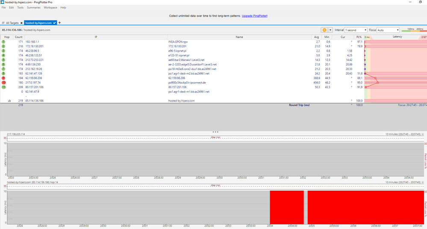Select red hop 10 circle icon
Image resolution: width=427 pixels, height=229 pixels.
(x=3, y=83)
